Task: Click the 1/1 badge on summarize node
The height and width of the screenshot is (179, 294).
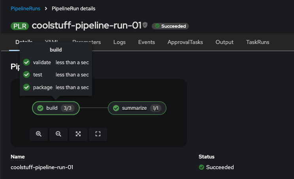Action: point(157,108)
